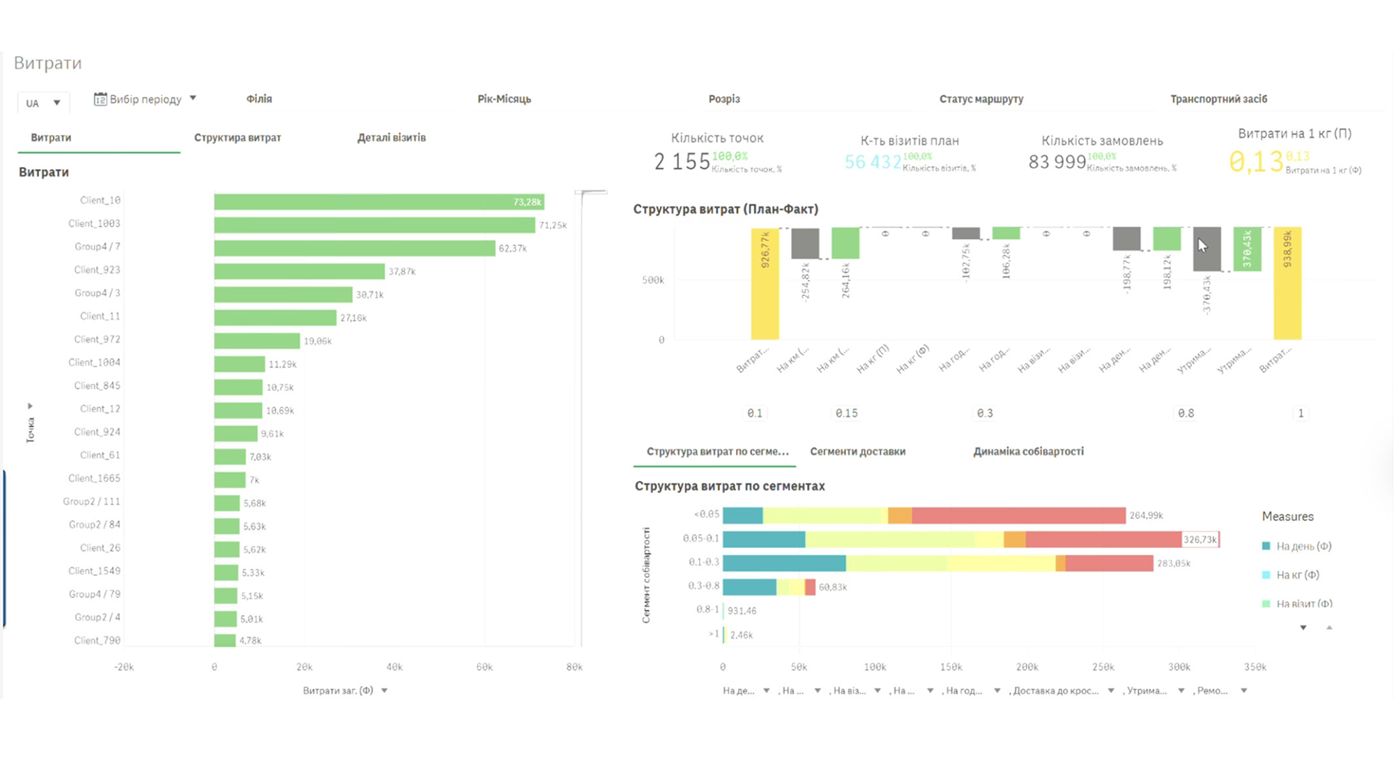Open the Сегменти доставки tab

(x=857, y=452)
